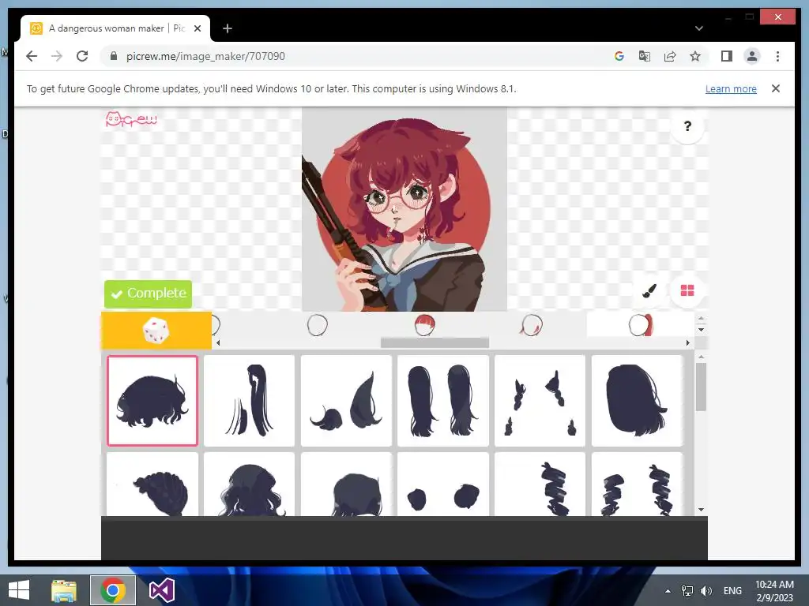809x606 pixels.
Task: Dismiss the Chrome update notification bar
Action: tap(776, 88)
